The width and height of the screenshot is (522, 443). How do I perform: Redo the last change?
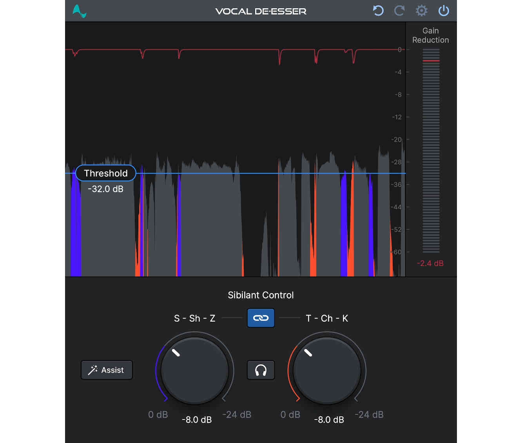pos(400,11)
